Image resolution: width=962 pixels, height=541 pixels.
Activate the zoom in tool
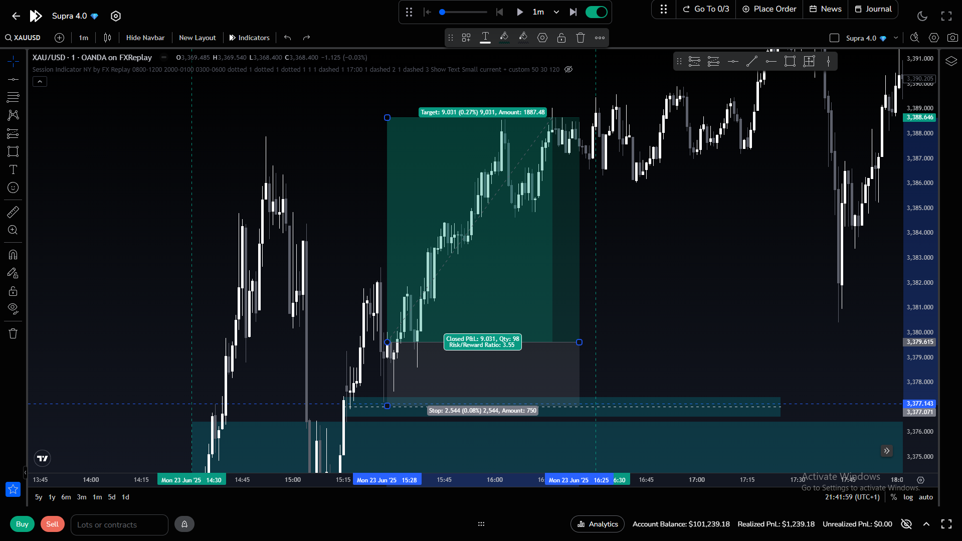pos(13,230)
